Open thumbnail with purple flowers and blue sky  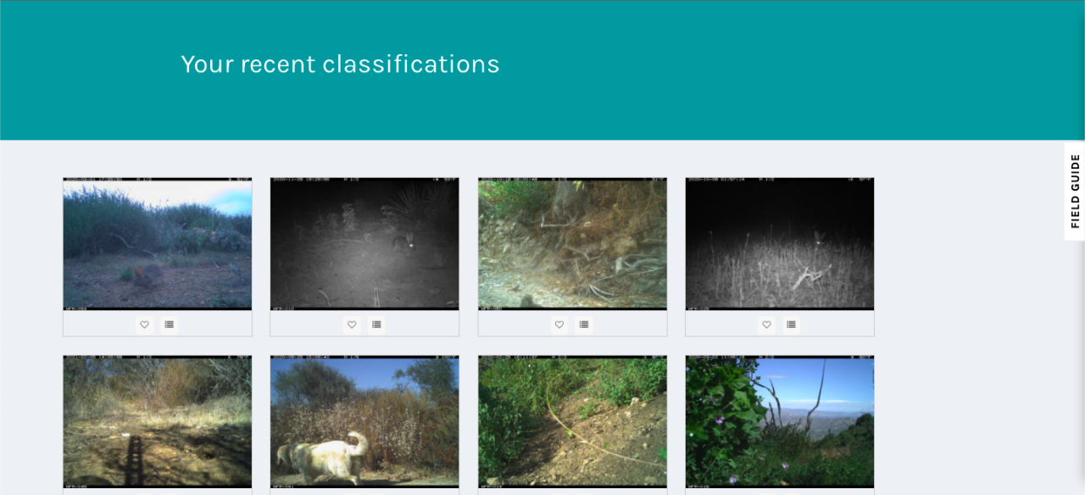(780, 422)
